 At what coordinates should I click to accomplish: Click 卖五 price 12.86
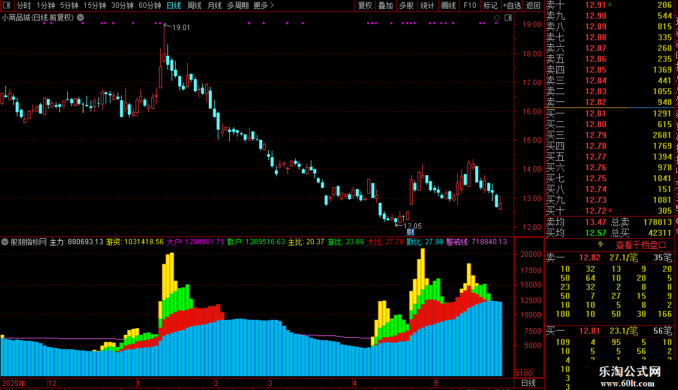(x=595, y=59)
